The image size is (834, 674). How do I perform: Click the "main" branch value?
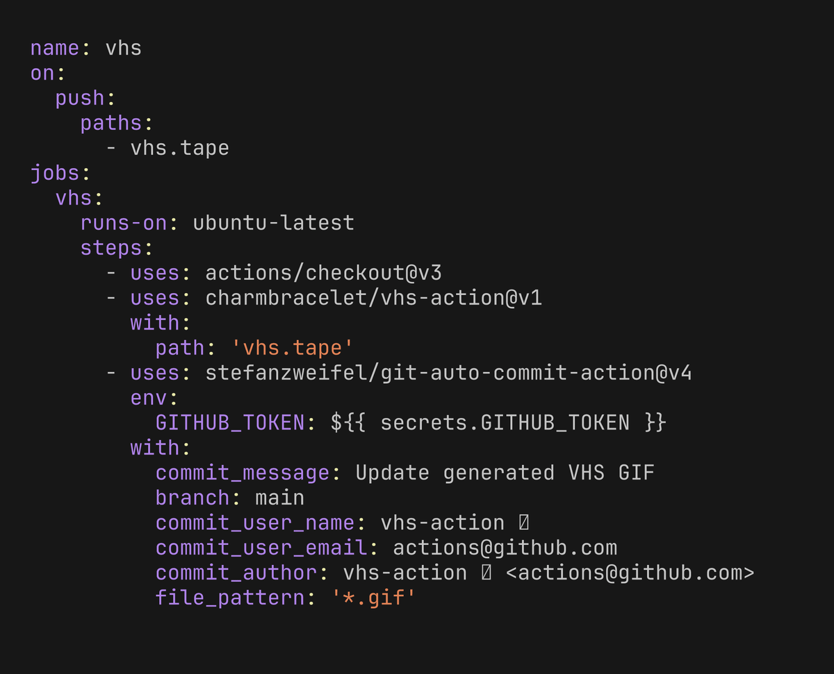coord(279,498)
